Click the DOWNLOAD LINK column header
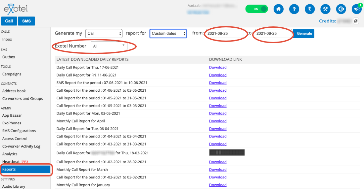364x189 pixels. 225,59
